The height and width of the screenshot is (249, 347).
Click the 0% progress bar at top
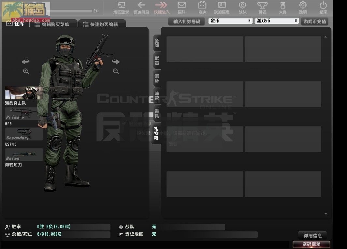pyautogui.click(x=70, y=11)
